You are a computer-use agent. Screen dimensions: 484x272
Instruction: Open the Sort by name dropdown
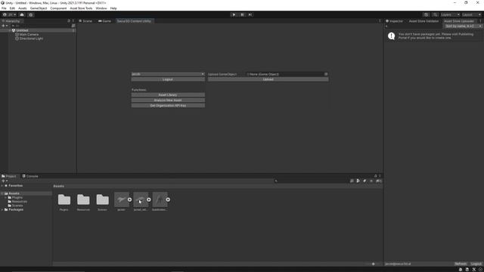463,26
